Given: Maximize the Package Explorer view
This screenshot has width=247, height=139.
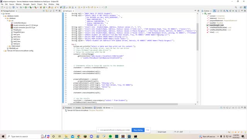Looking at the screenshot, I should (59, 11).
